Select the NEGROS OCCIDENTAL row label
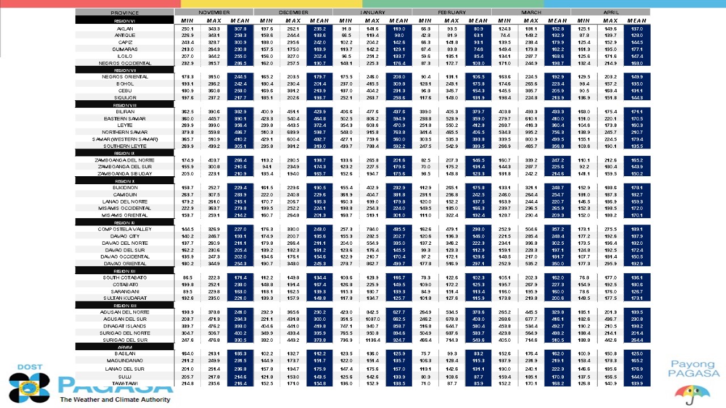Screen dimensions: 726x408 pos(125,63)
